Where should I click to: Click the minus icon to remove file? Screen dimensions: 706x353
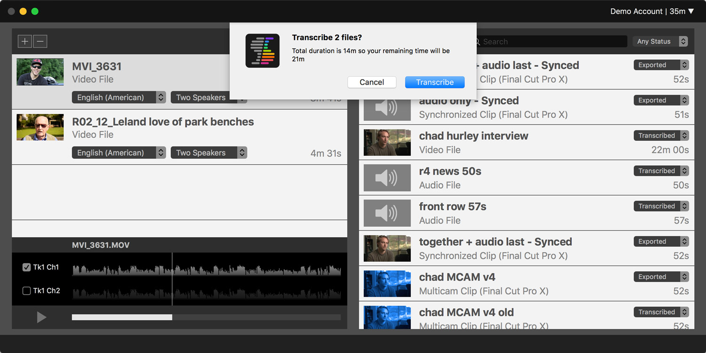click(x=40, y=41)
